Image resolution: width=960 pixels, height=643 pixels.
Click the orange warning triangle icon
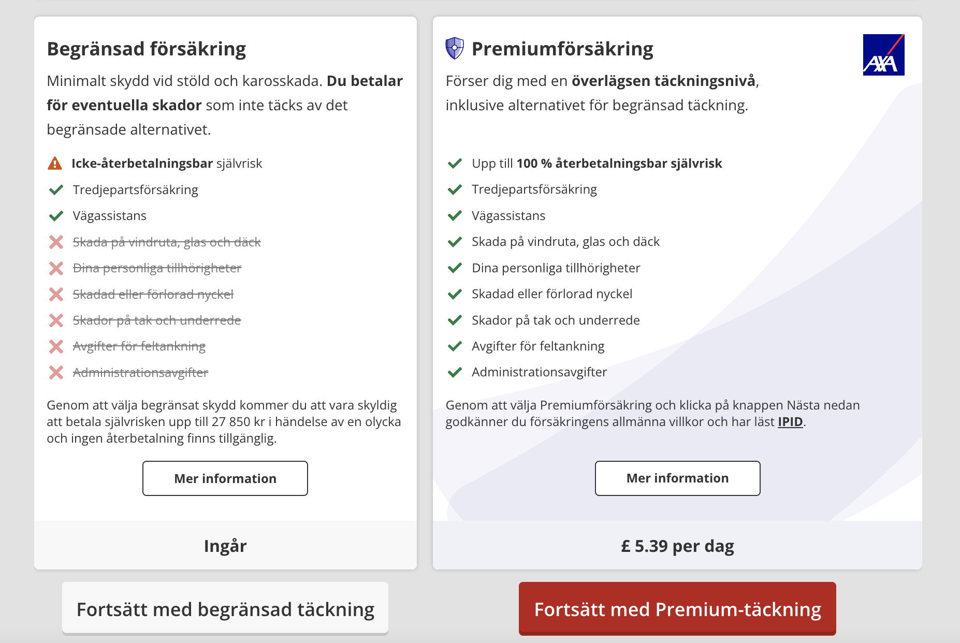click(x=54, y=164)
